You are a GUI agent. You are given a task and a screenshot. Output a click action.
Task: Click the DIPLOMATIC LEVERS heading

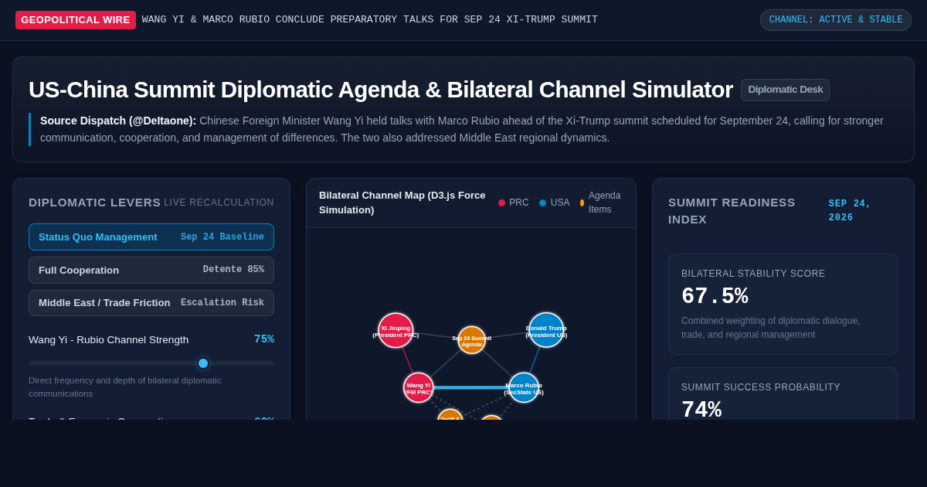pyautogui.click(x=94, y=203)
